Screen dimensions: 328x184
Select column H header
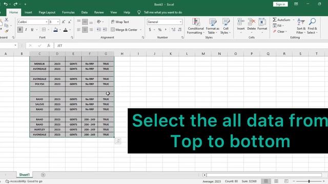pos(122,54)
